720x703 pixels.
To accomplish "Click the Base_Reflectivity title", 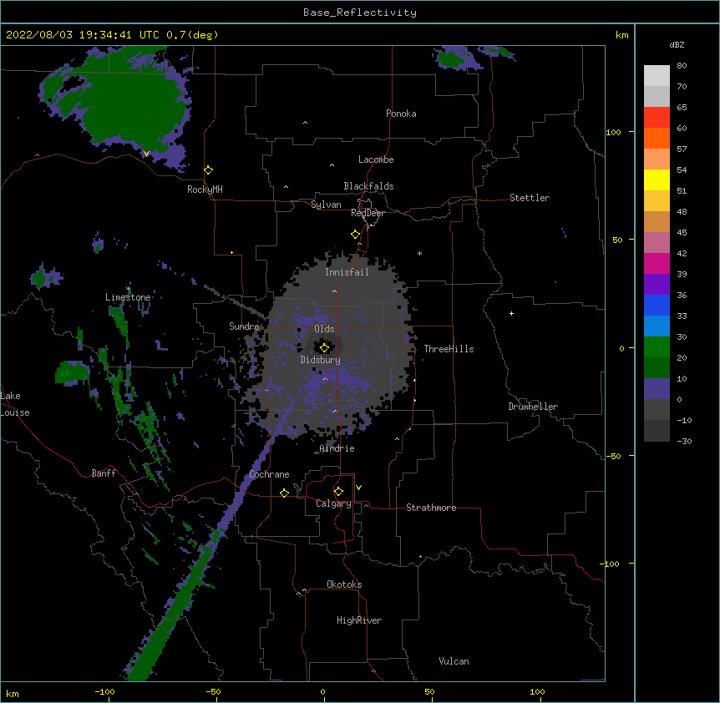I will pos(360,13).
